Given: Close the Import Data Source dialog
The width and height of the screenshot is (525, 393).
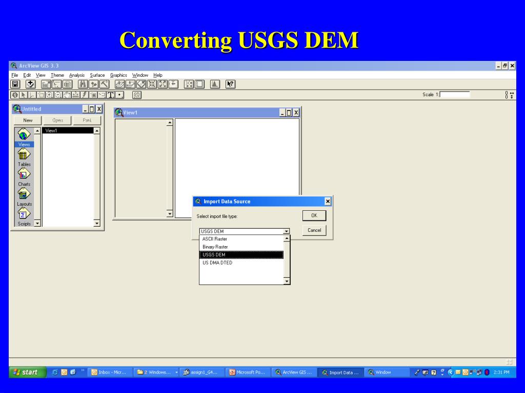Looking at the screenshot, I should tap(328, 201).
